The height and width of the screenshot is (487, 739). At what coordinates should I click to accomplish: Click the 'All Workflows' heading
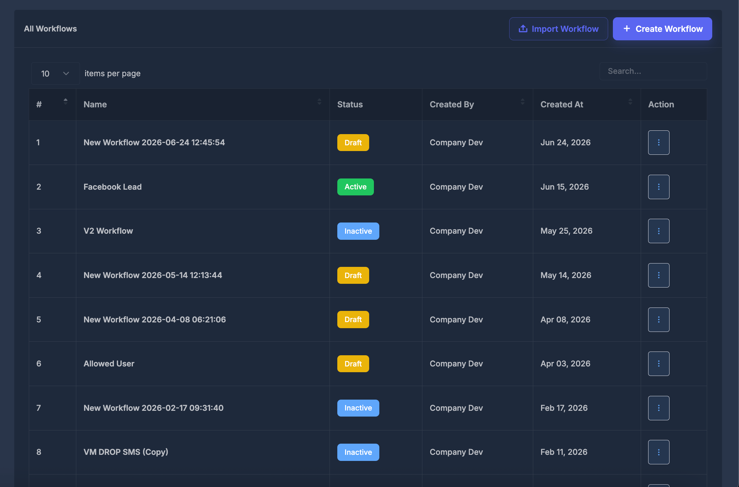tap(50, 29)
